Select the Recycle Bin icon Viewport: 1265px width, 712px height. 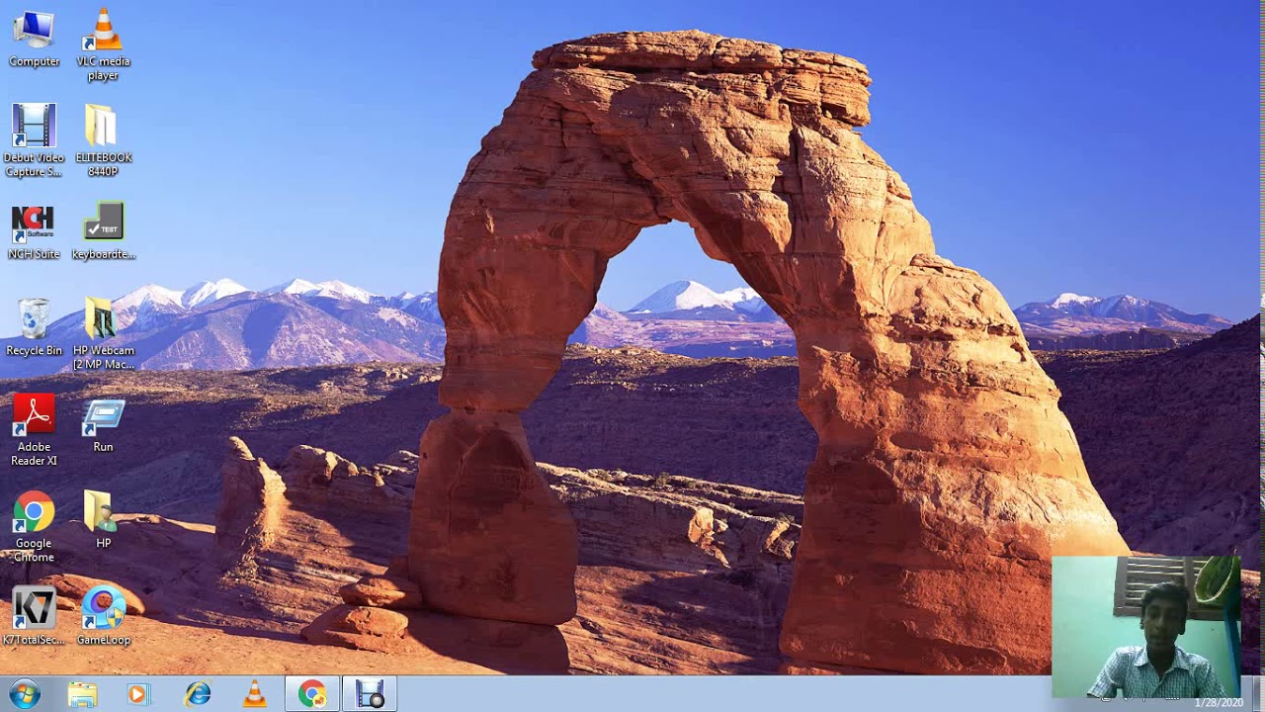pos(34,327)
